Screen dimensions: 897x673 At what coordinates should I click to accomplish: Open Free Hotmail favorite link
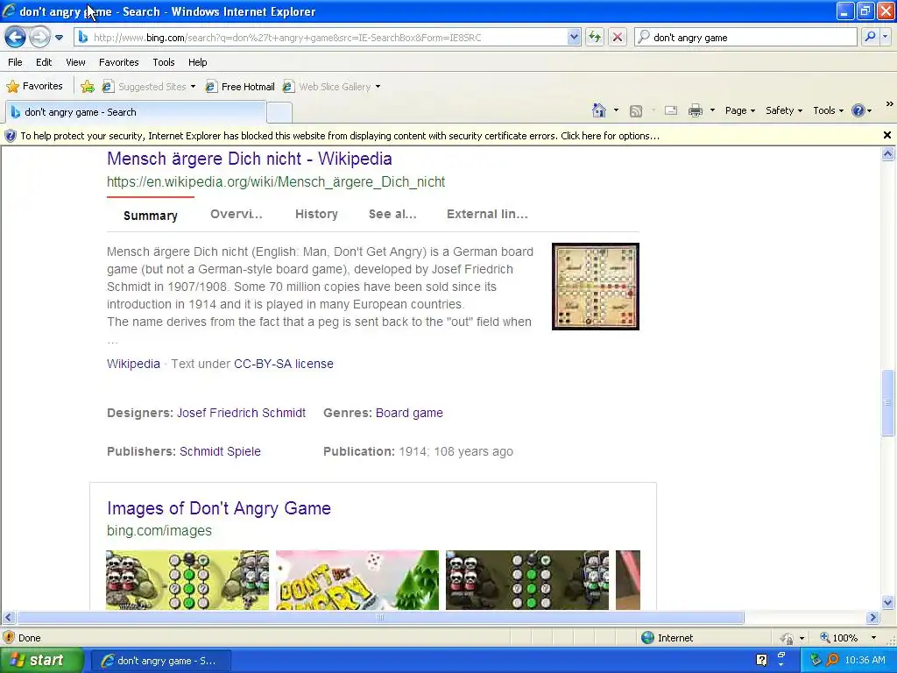[240, 87]
